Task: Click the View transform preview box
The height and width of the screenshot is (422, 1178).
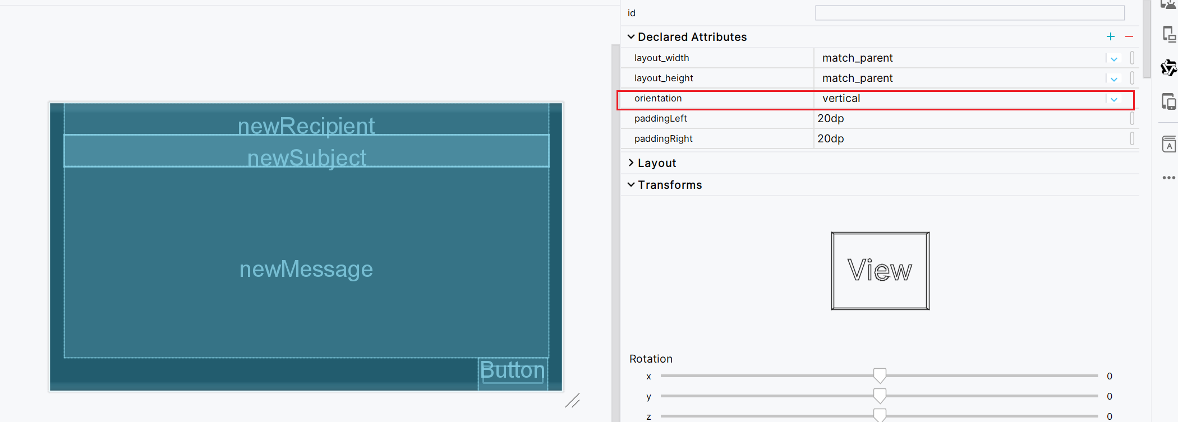Action: [x=880, y=271]
